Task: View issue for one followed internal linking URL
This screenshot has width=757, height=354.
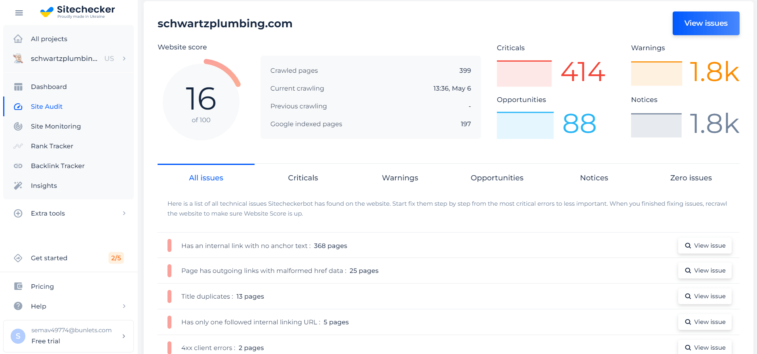Action: [x=705, y=322]
